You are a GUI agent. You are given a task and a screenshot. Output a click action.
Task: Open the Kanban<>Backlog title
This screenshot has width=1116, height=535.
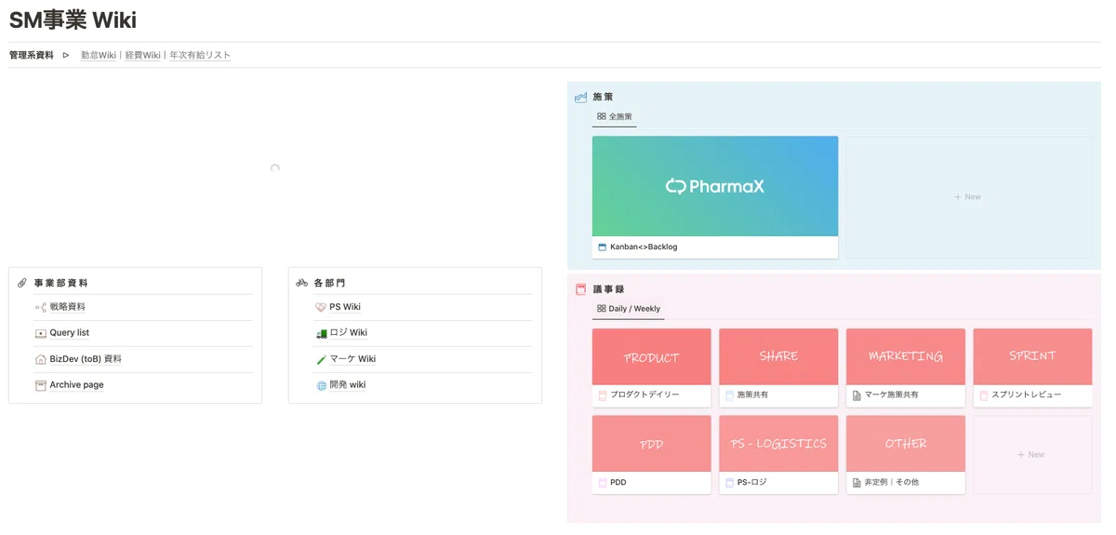coord(644,247)
